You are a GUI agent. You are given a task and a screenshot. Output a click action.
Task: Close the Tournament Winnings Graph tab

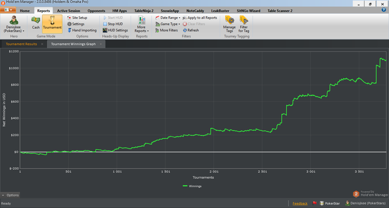[101, 44]
